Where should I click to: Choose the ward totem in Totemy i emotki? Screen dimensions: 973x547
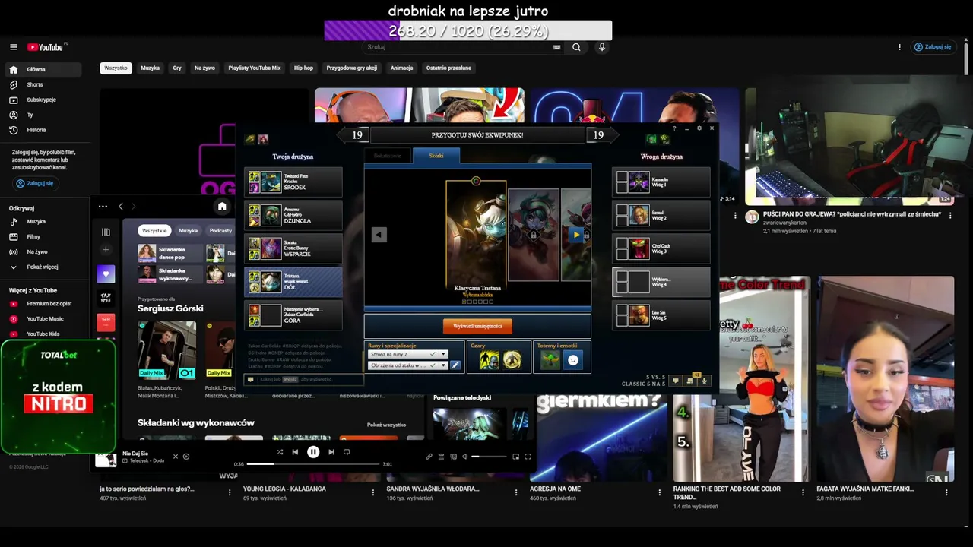click(550, 360)
